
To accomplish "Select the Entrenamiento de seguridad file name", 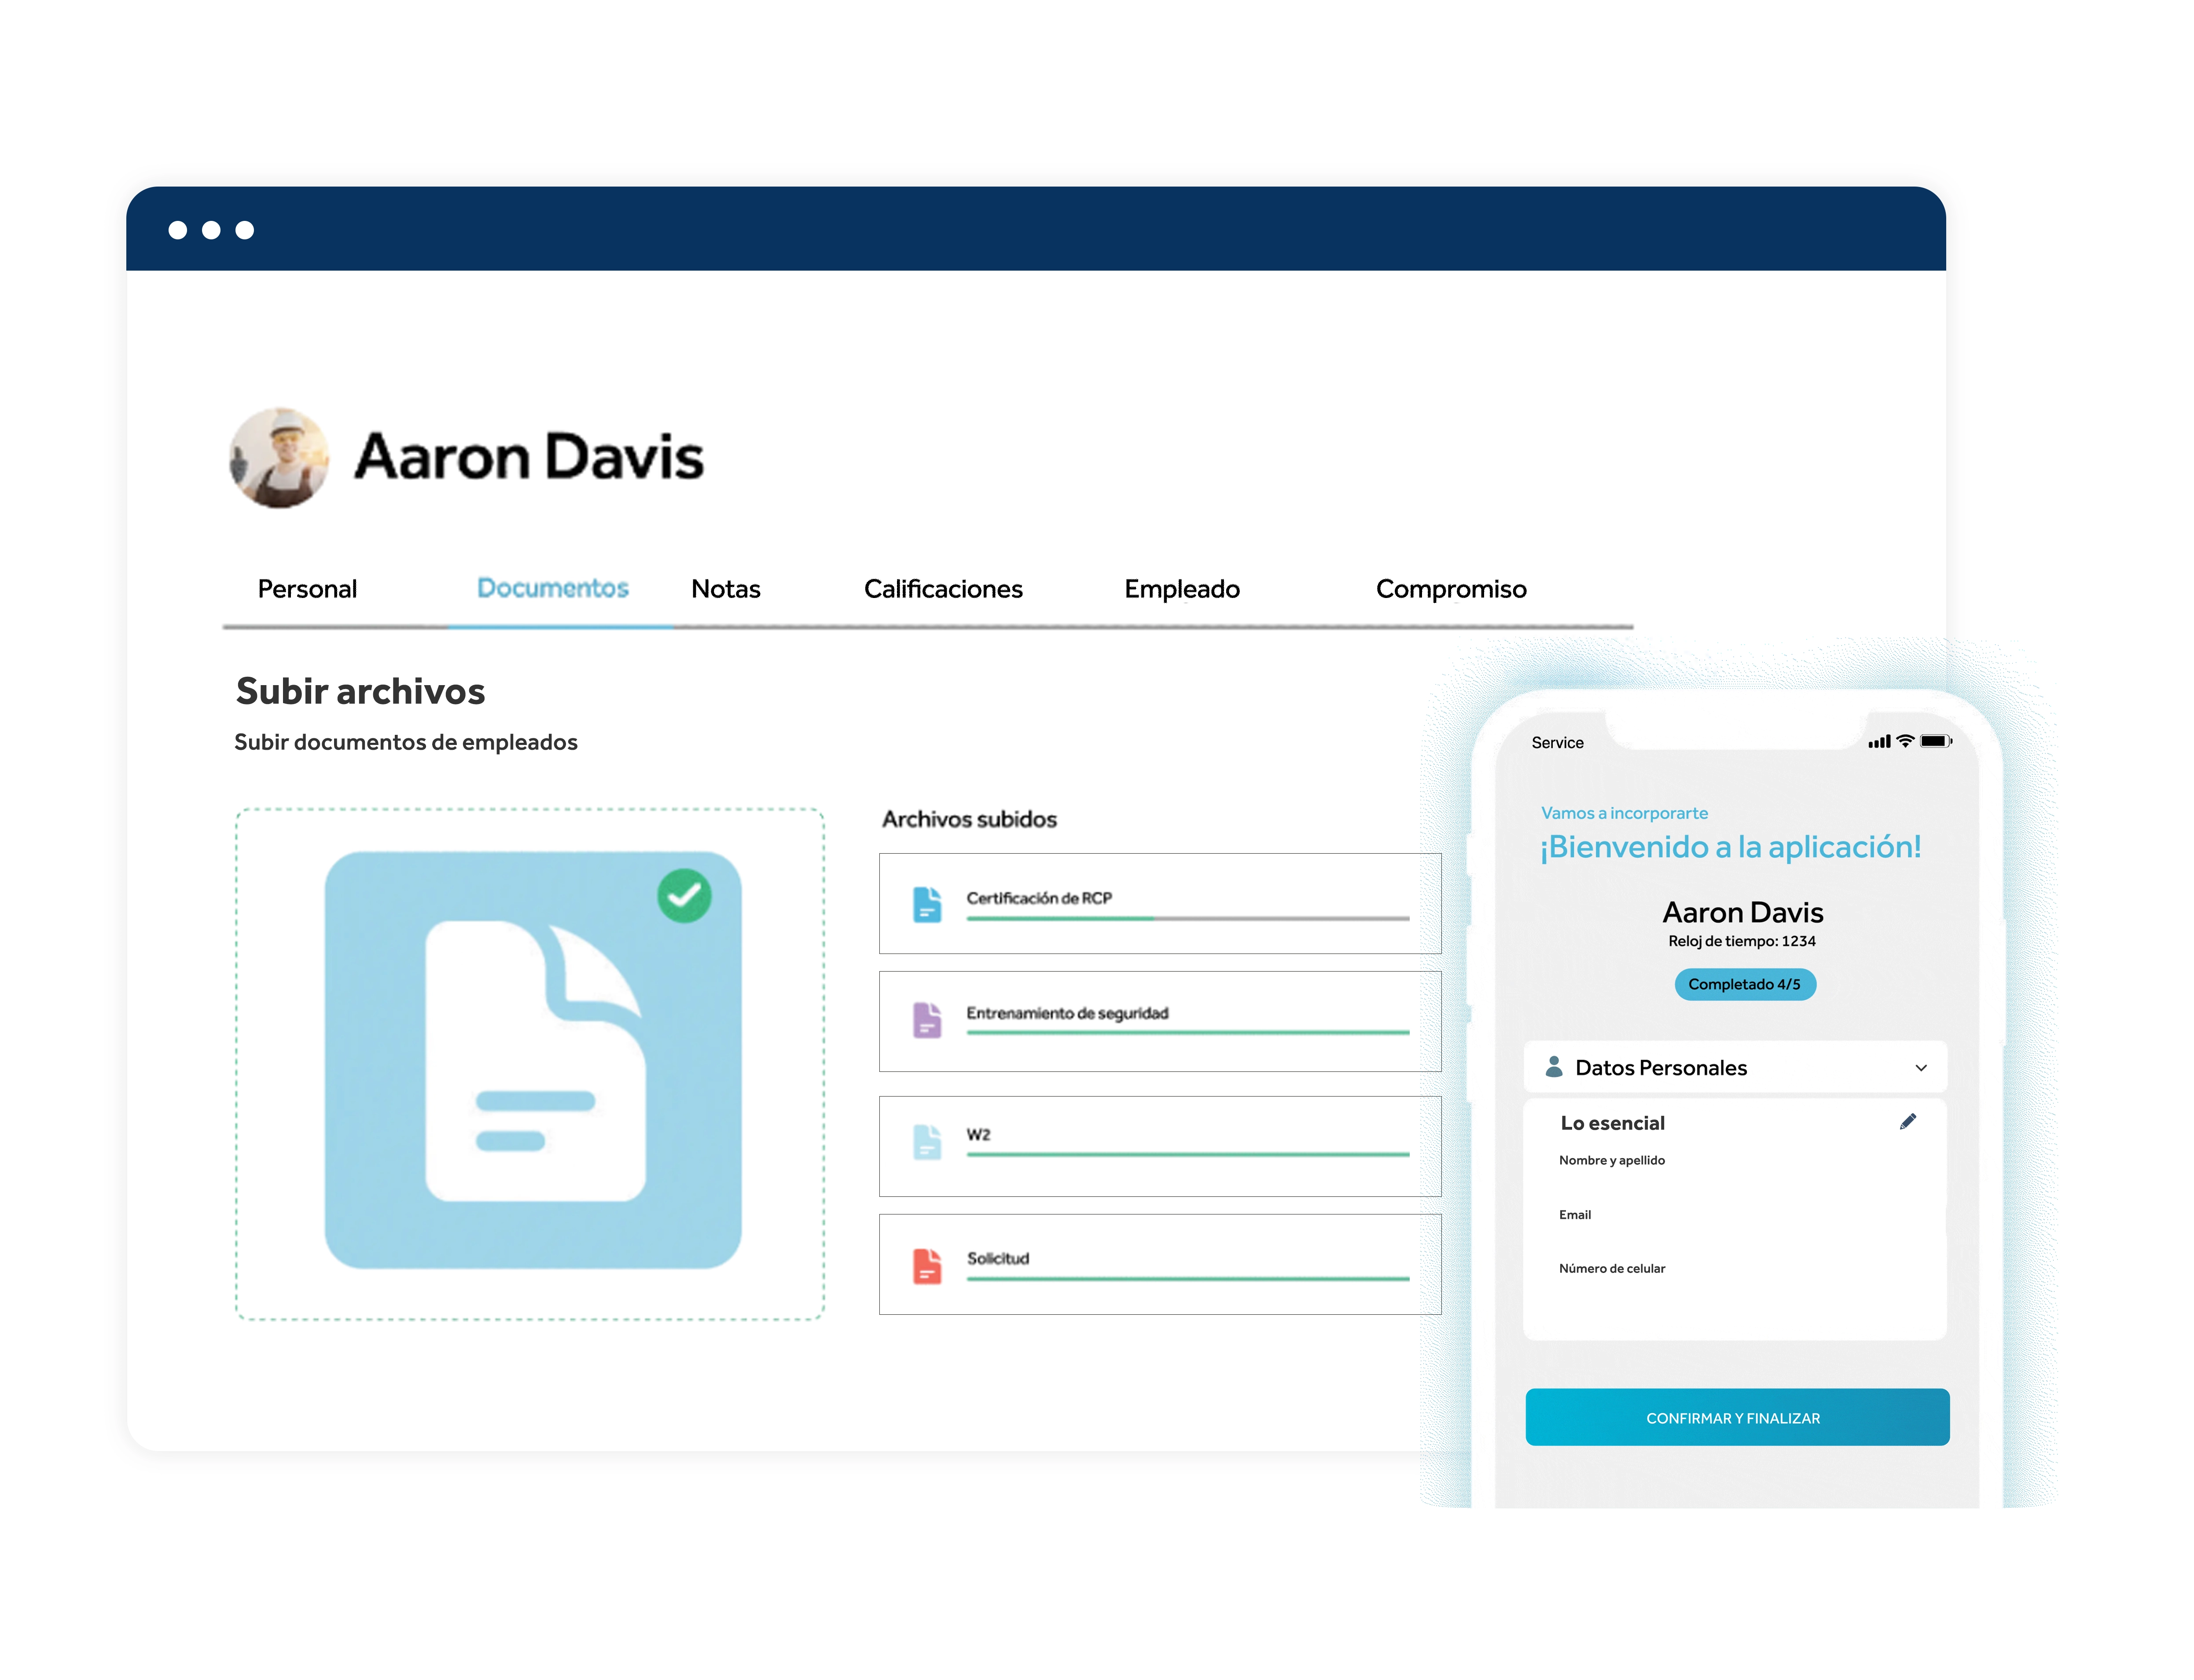I will (x=1066, y=1013).
